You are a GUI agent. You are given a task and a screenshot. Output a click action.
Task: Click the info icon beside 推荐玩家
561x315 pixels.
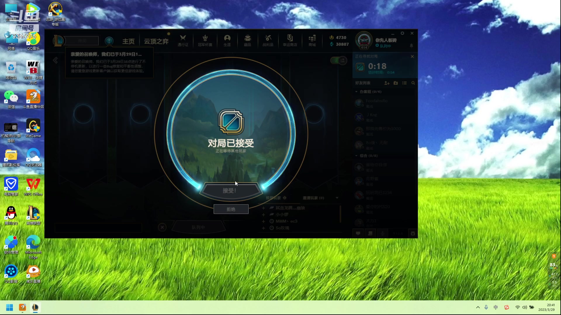[285, 198]
